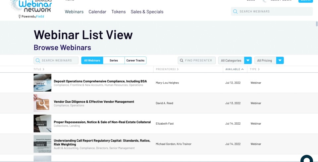The height and width of the screenshot is (162, 318).
Task: Click Webinar type in the Elizabeth Fast row
Action: (256, 124)
